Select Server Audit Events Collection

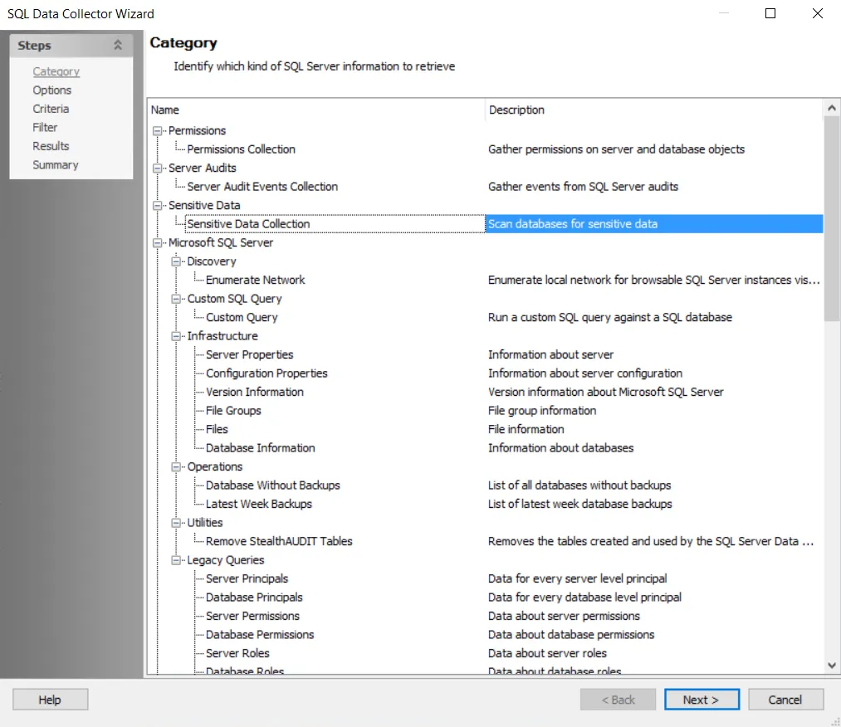[x=262, y=187]
